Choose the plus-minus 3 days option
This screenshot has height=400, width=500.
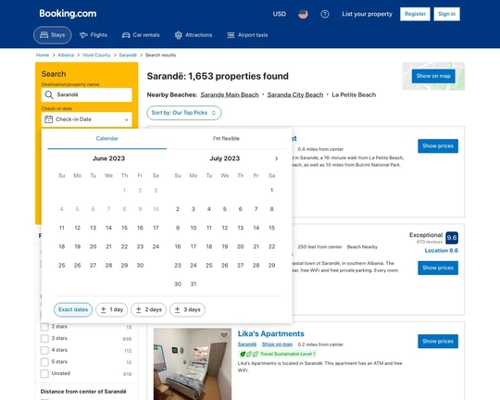coord(187,310)
